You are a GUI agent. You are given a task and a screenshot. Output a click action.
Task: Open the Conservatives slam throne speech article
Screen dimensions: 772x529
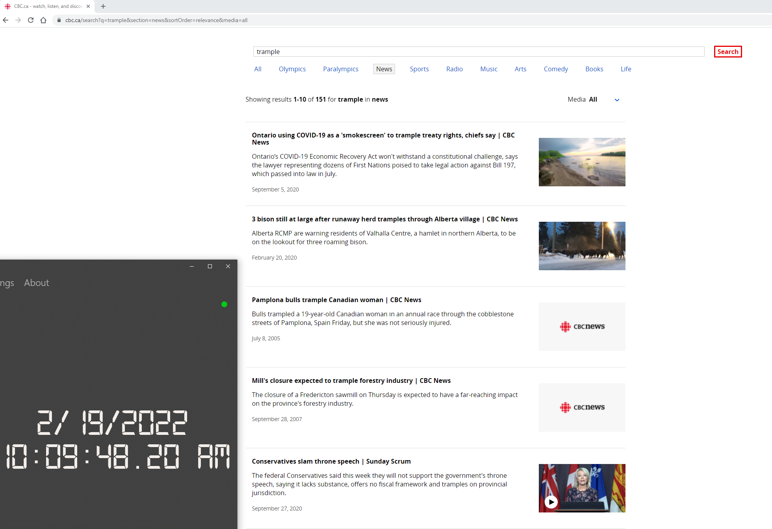pyautogui.click(x=331, y=461)
